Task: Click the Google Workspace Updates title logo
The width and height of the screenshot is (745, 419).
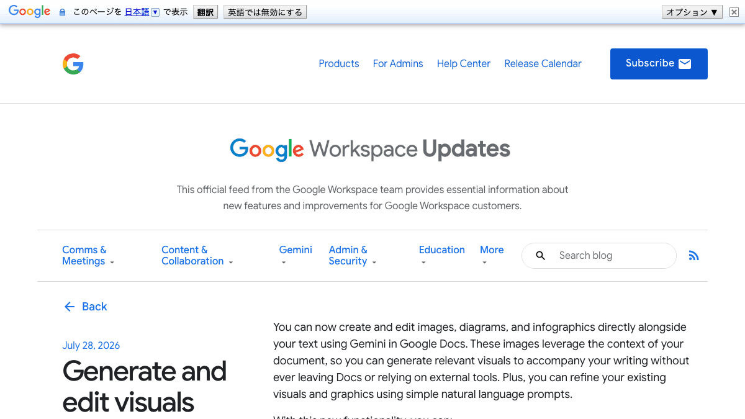Action: point(370,150)
